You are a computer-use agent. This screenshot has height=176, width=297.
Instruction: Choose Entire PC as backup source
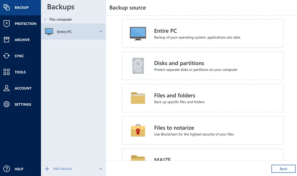(x=203, y=33)
